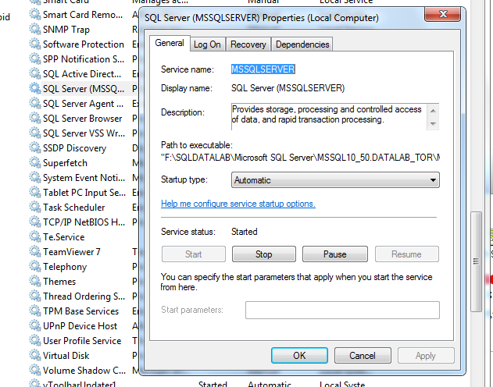
Task: Click the gear icon beside TPM Base Services
Action: pyautogui.click(x=35, y=311)
